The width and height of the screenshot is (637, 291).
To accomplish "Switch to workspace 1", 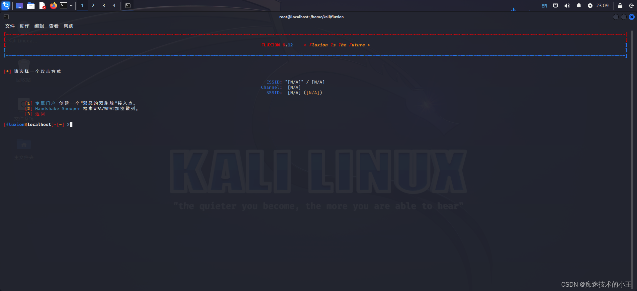I will click(82, 6).
